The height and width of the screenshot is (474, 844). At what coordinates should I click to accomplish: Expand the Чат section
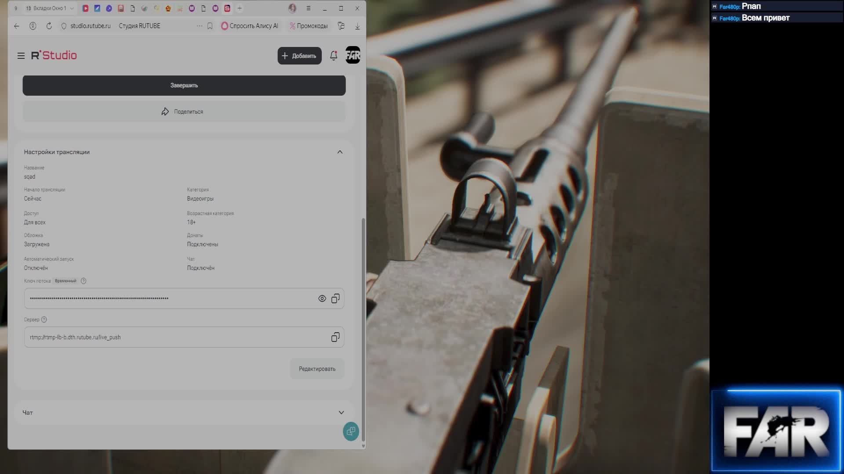[341, 413]
